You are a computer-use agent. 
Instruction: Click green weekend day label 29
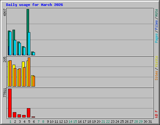click(141, 122)
